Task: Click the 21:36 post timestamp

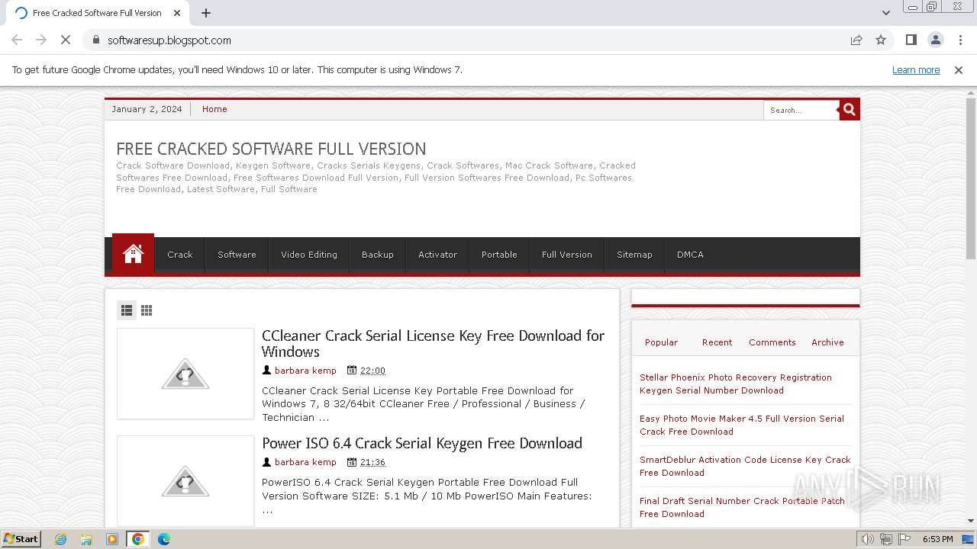Action: tap(372, 462)
